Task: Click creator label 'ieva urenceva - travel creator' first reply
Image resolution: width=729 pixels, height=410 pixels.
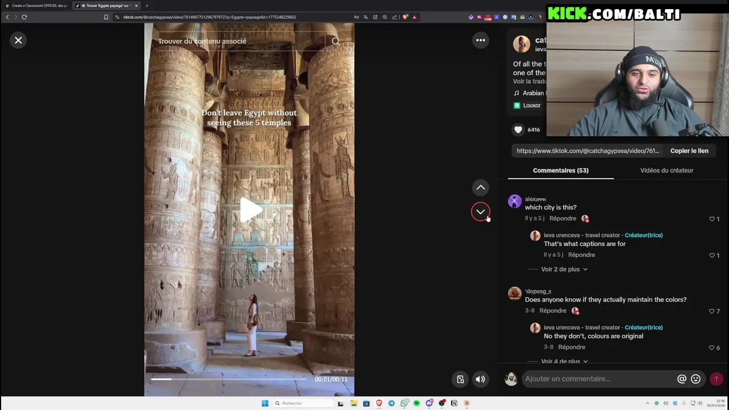Action: [x=581, y=235]
